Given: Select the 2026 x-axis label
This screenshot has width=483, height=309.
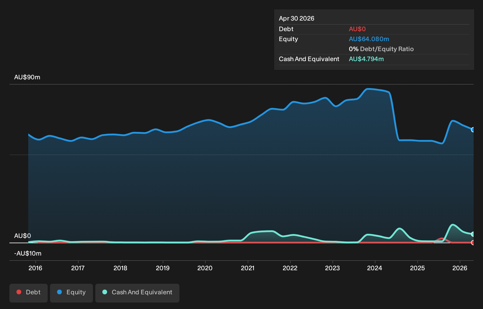Looking at the screenshot, I should click(460, 268).
